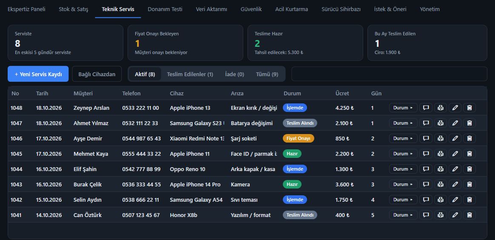Show Teslim Edilenler (1) filter
495x240 pixels.
[190, 74]
